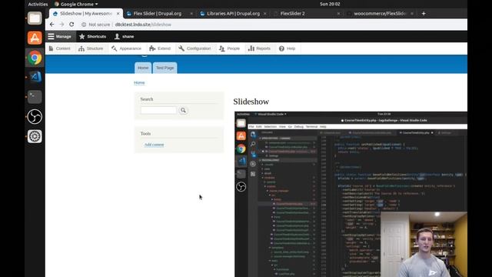Close the Slideshow tab
Screen dimensions: 492x277
point(118,14)
